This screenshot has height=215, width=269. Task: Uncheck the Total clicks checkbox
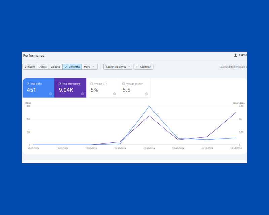(28, 84)
